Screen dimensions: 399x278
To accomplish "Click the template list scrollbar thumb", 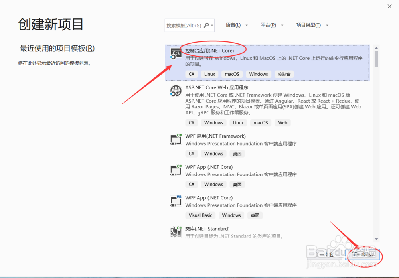I will click(x=376, y=59).
